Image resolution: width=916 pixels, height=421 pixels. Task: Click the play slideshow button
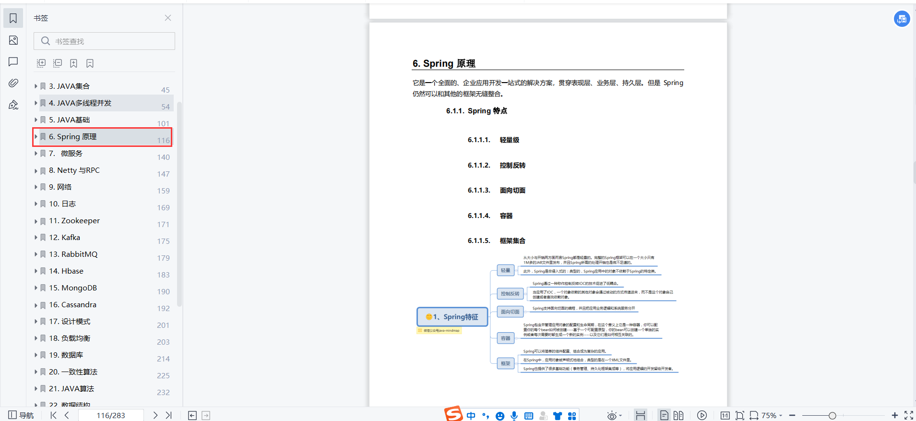[x=702, y=416]
